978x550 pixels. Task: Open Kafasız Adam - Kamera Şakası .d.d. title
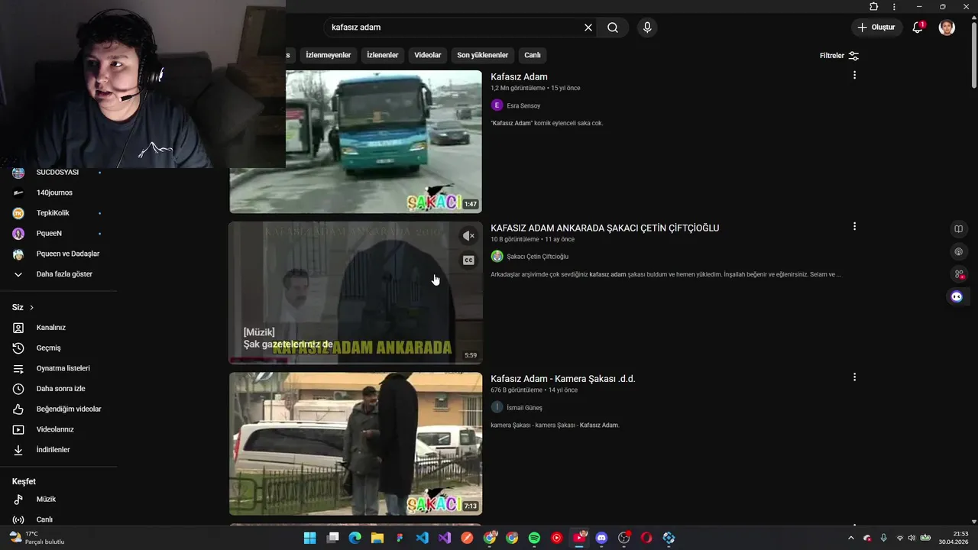(562, 379)
